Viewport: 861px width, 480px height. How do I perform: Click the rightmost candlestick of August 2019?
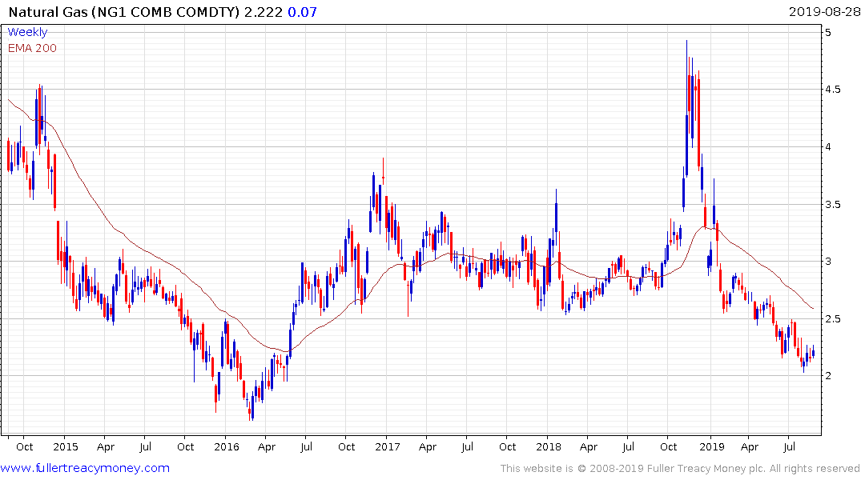[813, 352]
